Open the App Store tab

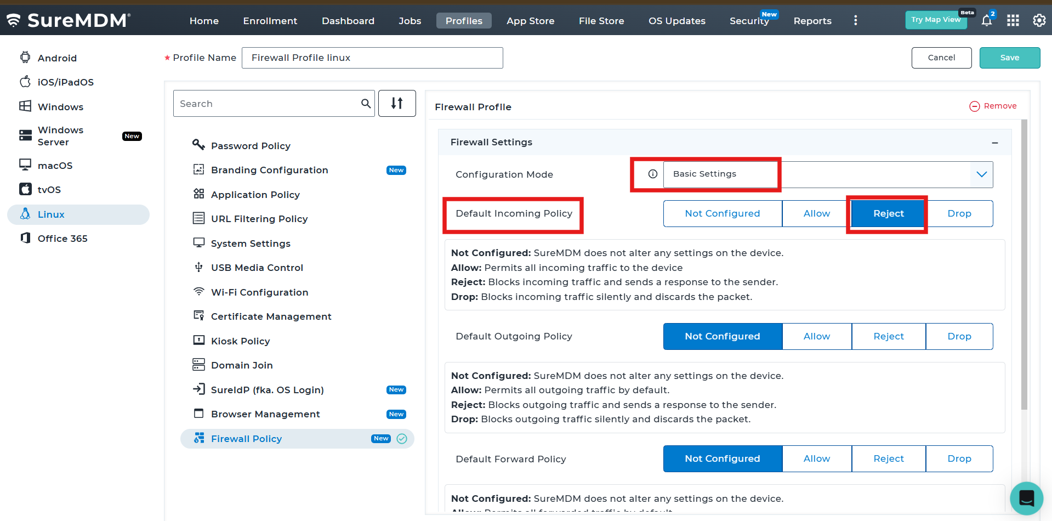click(x=531, y=21)
